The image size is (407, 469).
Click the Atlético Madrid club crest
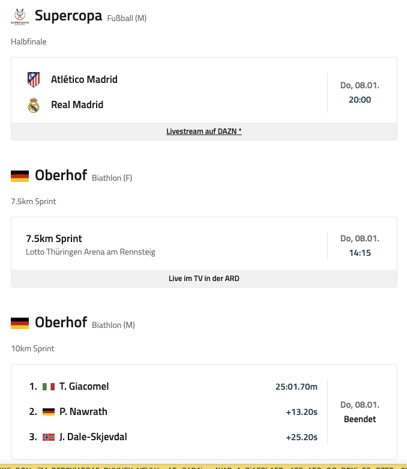(34, 79)
